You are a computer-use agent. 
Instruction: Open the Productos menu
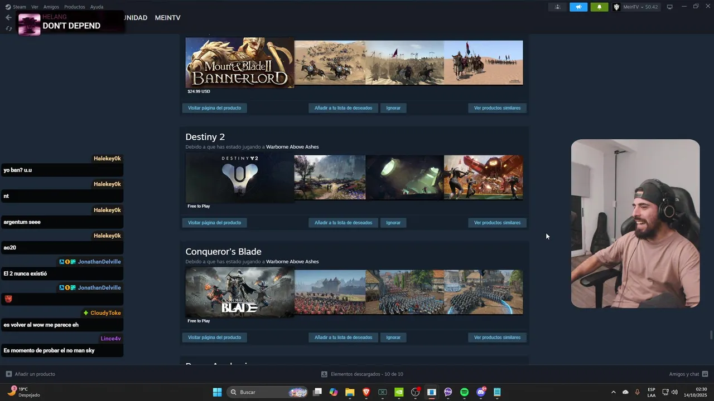[75, 7]
